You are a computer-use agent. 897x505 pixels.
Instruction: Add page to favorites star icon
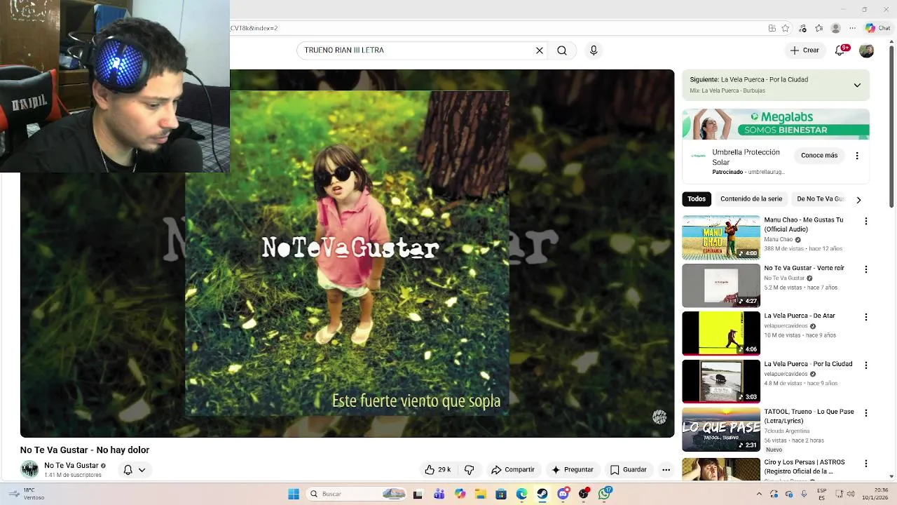(786, 28)
